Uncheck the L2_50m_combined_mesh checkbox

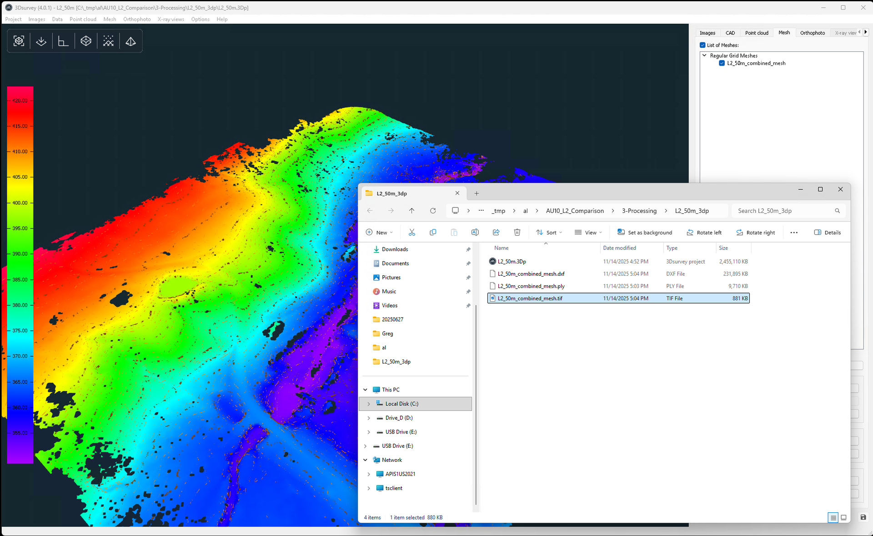(722, 63)
